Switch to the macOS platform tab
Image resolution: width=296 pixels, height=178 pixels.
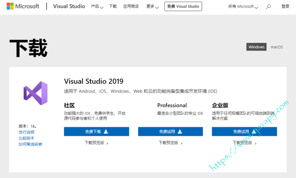tap(277, 47)
